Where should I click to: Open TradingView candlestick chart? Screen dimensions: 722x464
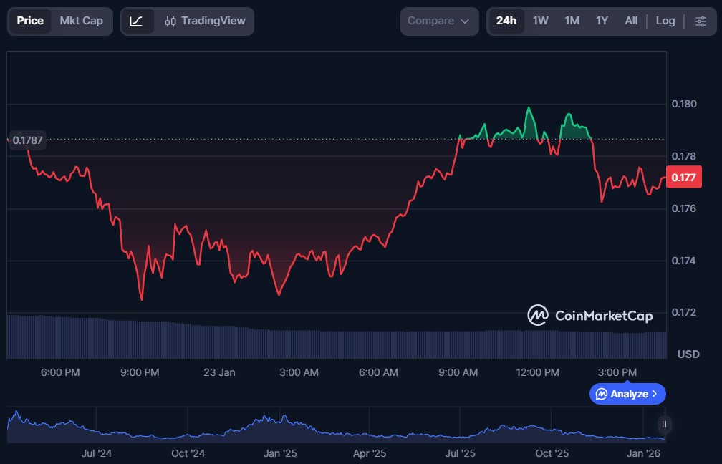pos(204,21)
